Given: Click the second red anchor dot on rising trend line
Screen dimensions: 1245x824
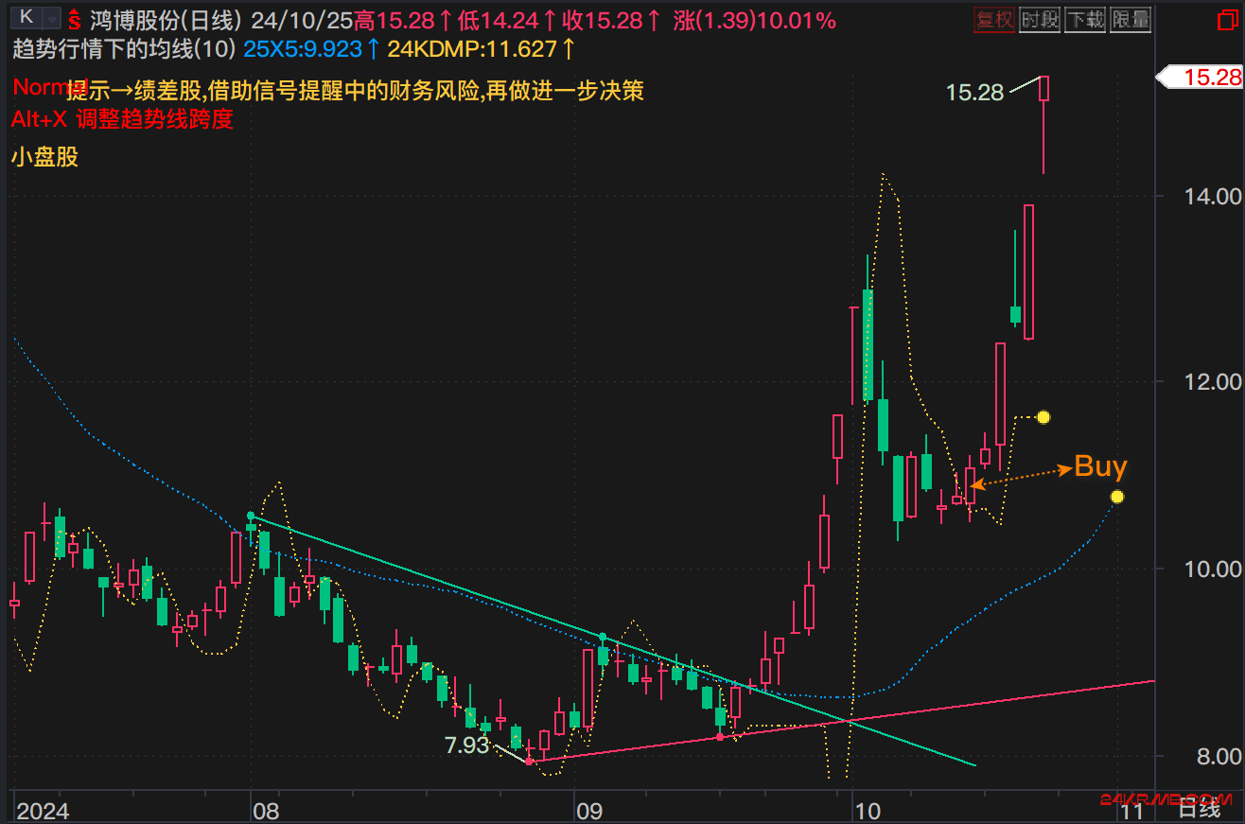Looking at the screenshot, I should 720,736.
